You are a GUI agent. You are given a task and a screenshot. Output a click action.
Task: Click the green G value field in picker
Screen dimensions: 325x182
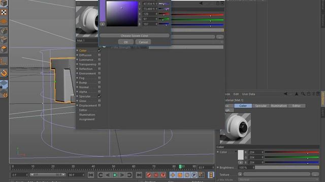pos(149,19)
